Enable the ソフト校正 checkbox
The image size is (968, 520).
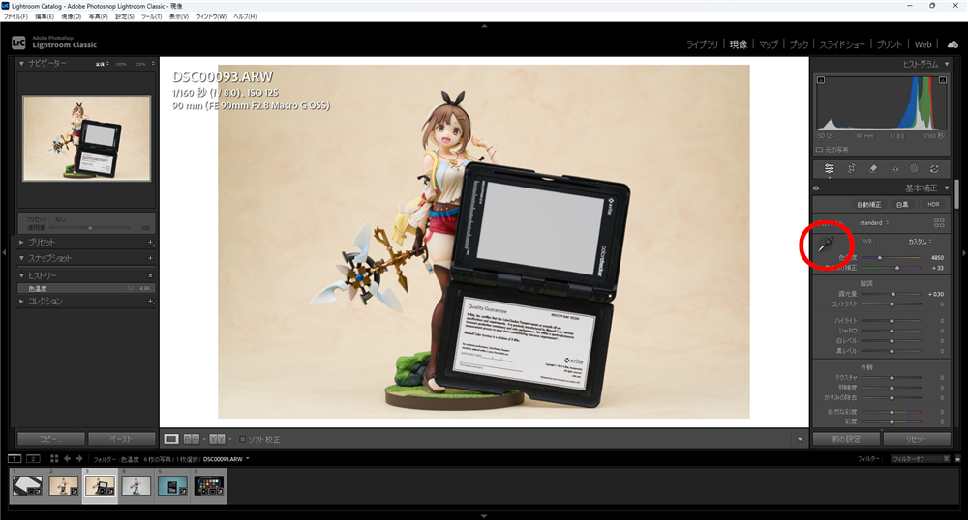243,440
